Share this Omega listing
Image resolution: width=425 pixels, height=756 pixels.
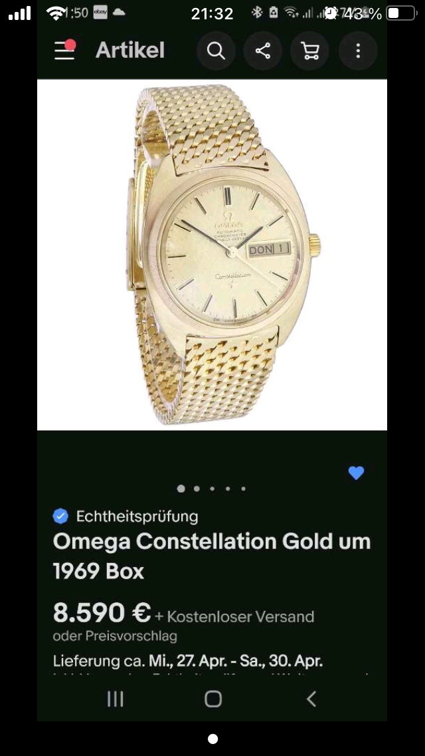263,51
